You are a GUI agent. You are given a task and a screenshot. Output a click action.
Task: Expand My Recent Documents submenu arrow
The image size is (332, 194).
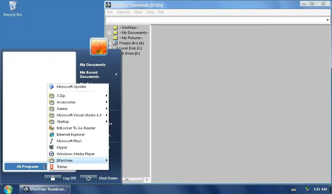coord(116,74)
